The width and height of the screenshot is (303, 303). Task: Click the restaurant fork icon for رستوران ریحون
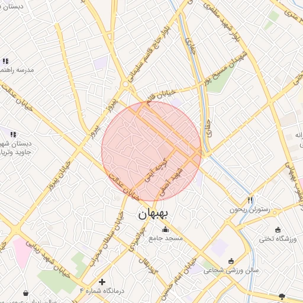250,201
